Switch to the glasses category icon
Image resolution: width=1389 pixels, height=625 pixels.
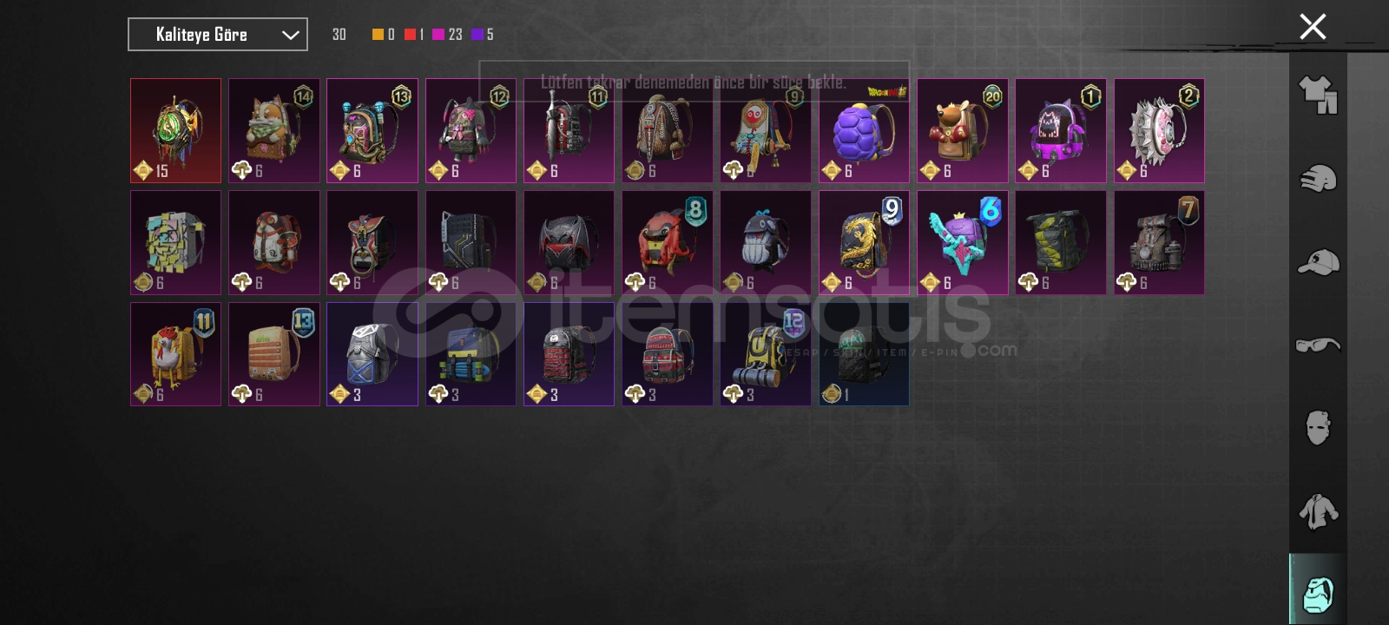(1318, 345)
